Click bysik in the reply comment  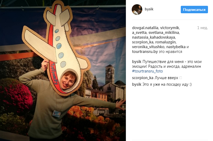tap(137, 84)
